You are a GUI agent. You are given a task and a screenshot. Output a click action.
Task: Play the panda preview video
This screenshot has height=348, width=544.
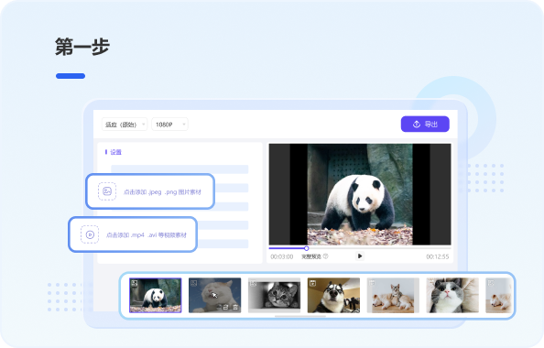tap(360, 256)
